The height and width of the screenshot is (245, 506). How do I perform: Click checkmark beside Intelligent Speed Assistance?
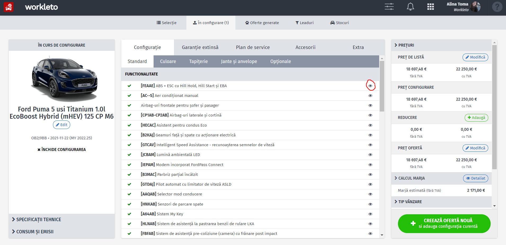click(129, 145)
